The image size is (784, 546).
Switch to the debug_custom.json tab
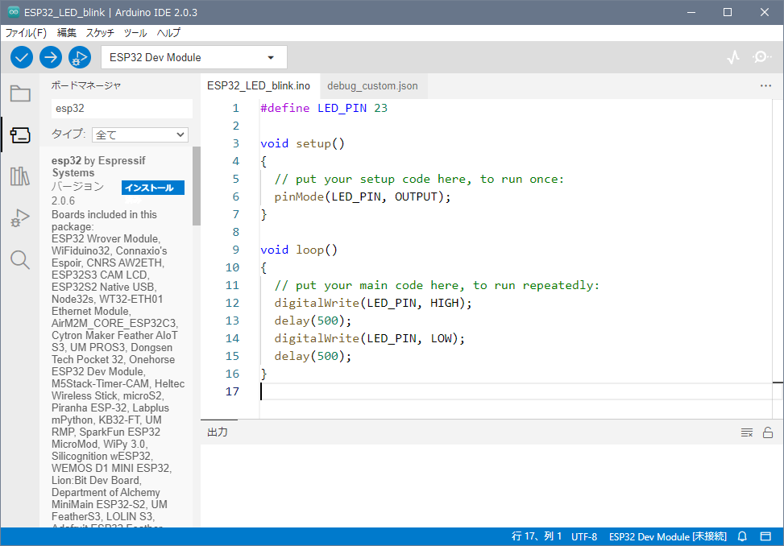[x=372, y=86]
